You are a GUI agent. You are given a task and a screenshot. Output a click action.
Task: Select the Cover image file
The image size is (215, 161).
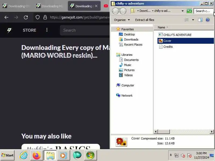(185, 41)
